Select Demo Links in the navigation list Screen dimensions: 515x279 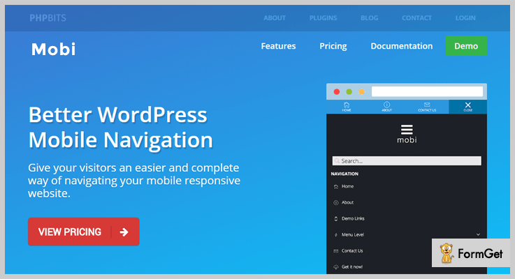(353, 218)
